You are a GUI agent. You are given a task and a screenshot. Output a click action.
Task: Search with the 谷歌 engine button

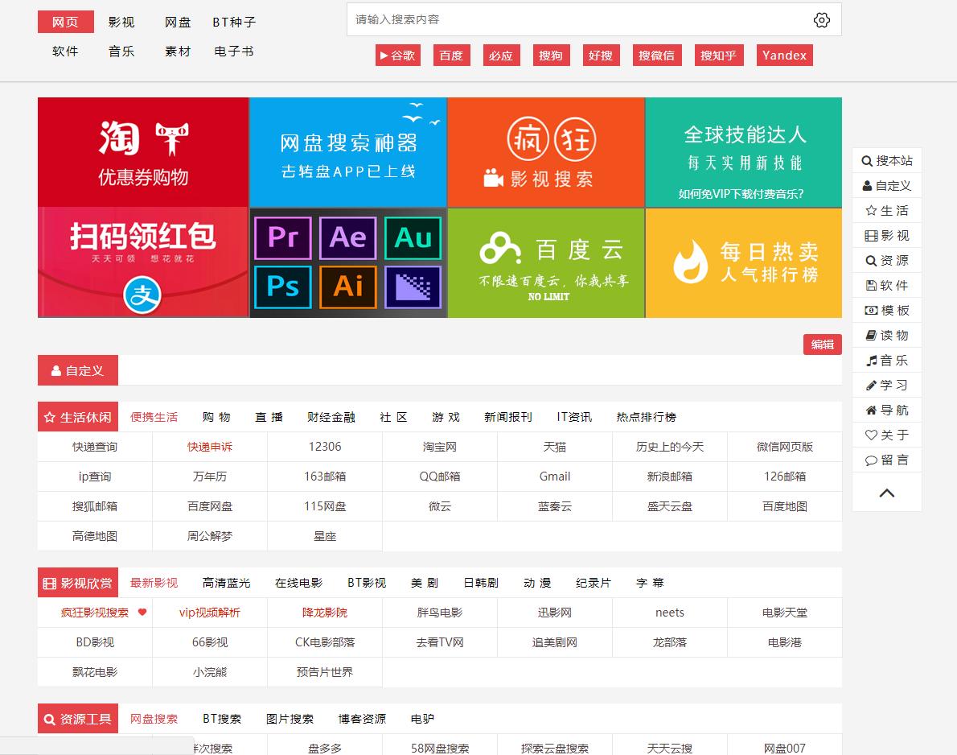point(397,55)
